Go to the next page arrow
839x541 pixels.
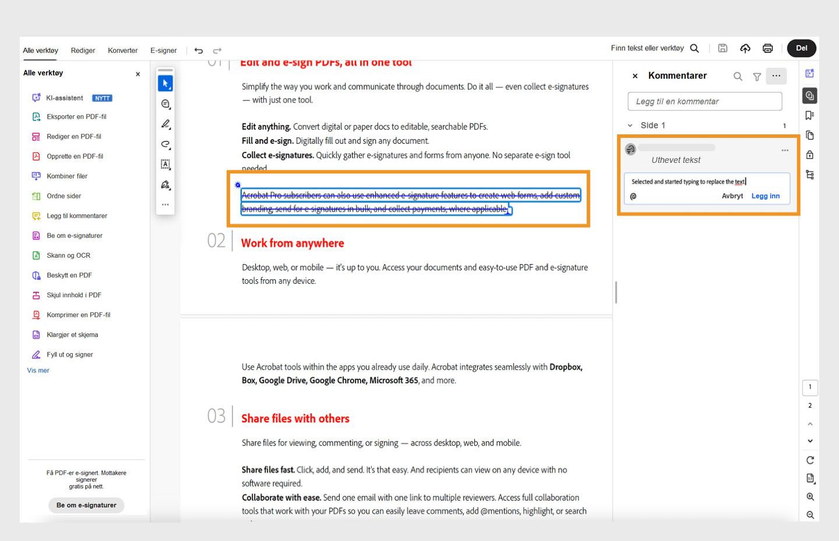[x=810, y=441]
